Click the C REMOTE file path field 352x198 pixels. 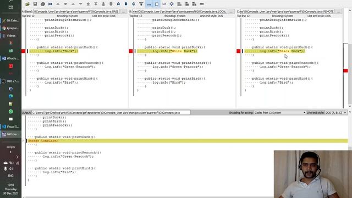coord(288,12)
